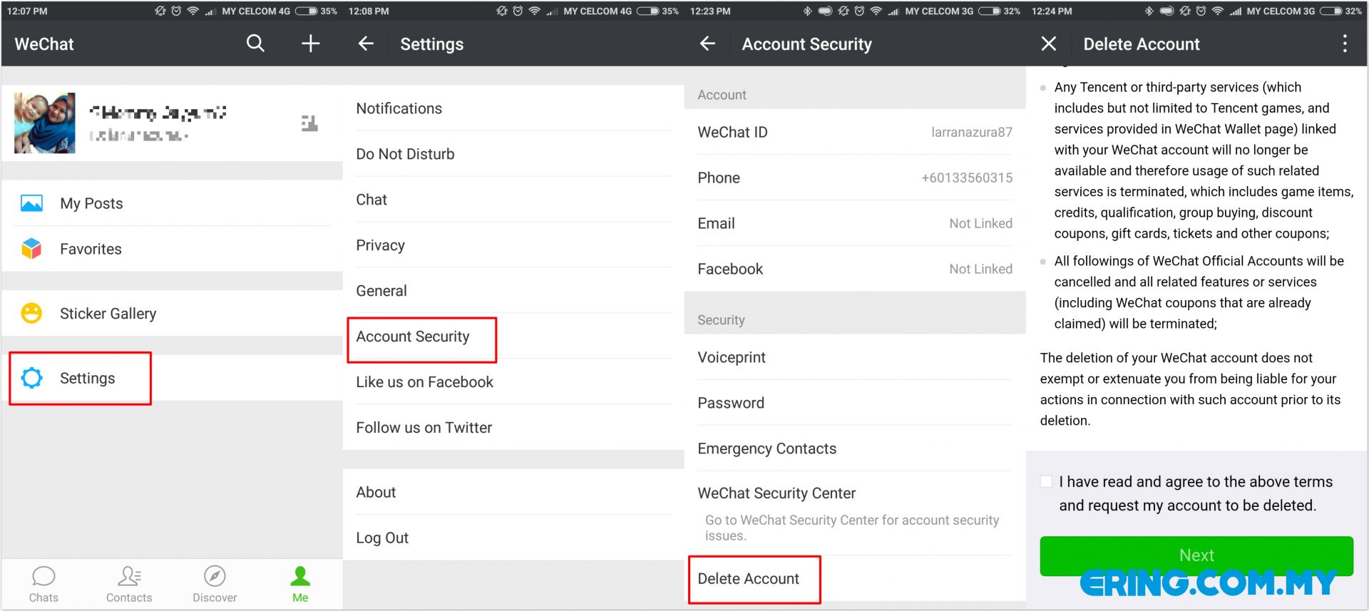Open the profile photo thumbnail

click(44, 123)
